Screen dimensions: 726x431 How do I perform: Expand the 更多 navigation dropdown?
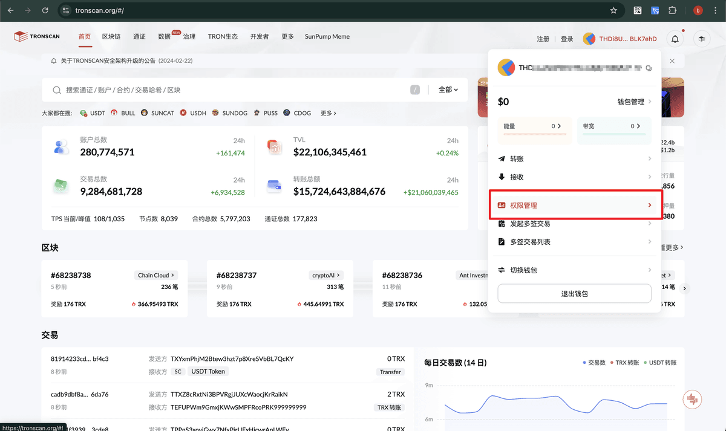click(x=287, y=36)
